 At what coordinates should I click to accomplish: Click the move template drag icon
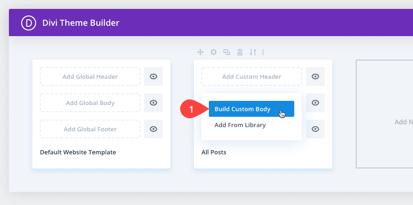[200, 52]
